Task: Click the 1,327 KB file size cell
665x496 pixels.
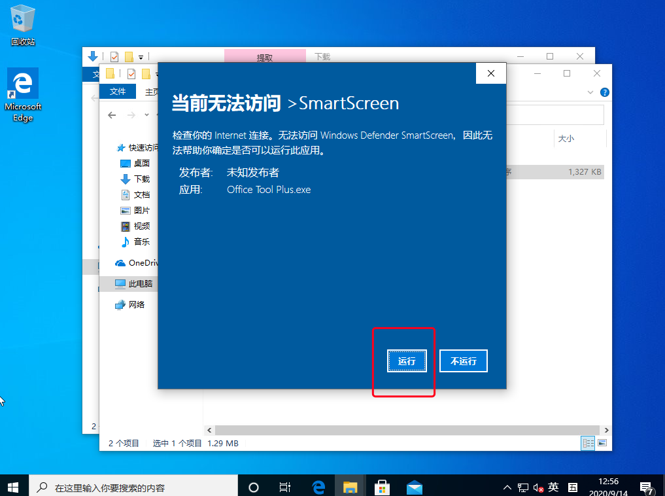Action: 585,172
